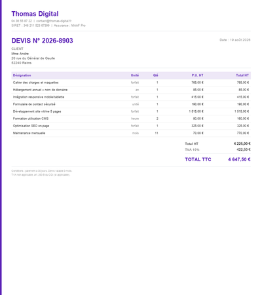Screen dimensions: 262x295
Task: Click "Intégration responsive mobile/tablette" row
Action: [131, 97]
